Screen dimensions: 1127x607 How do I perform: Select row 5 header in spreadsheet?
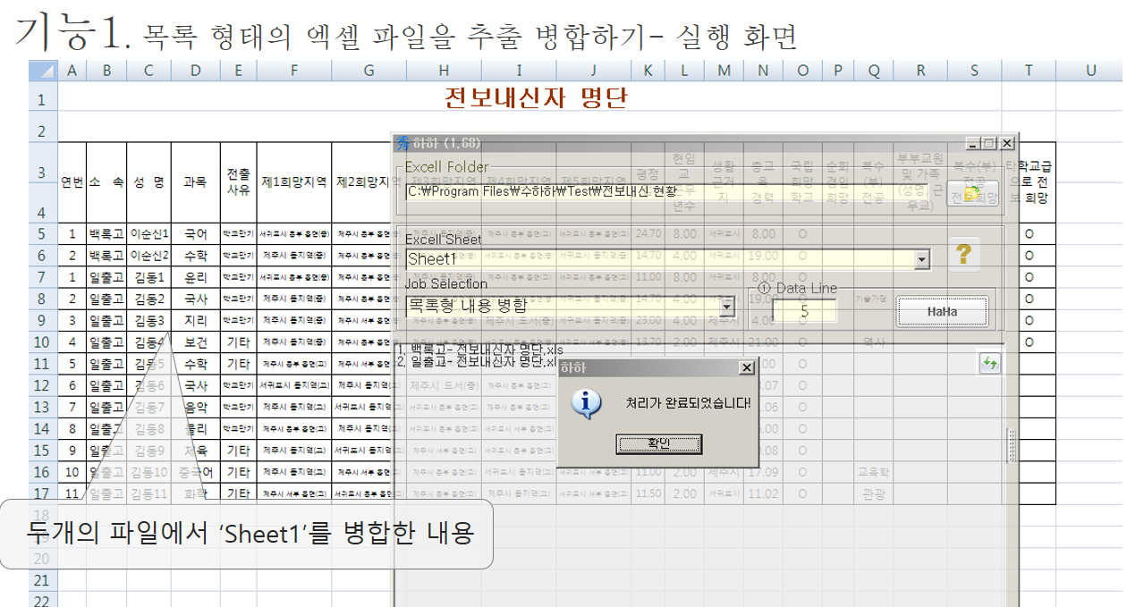pyautogui.click(x=42, y=234)
